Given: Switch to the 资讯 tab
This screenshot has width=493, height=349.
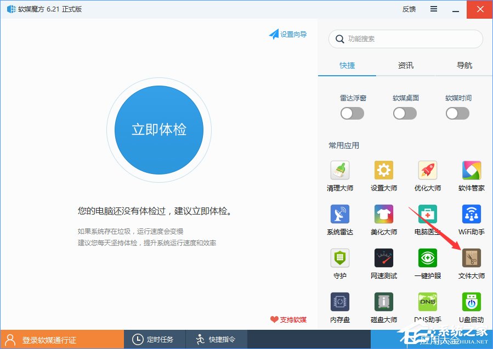Looking at the screenshot, I should coord(405,65).
